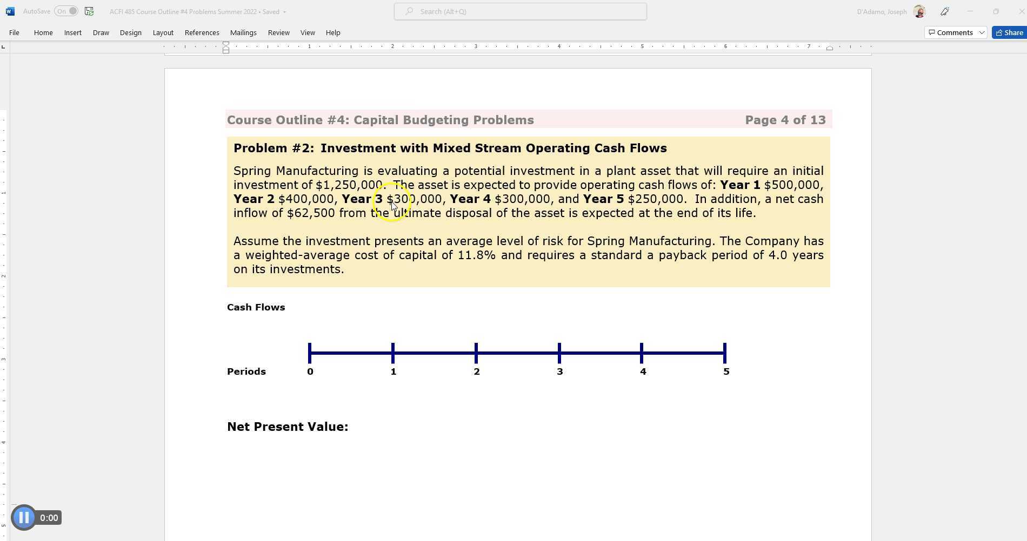
Task: Pause the screen recording at 0:00
Action: 24,517
